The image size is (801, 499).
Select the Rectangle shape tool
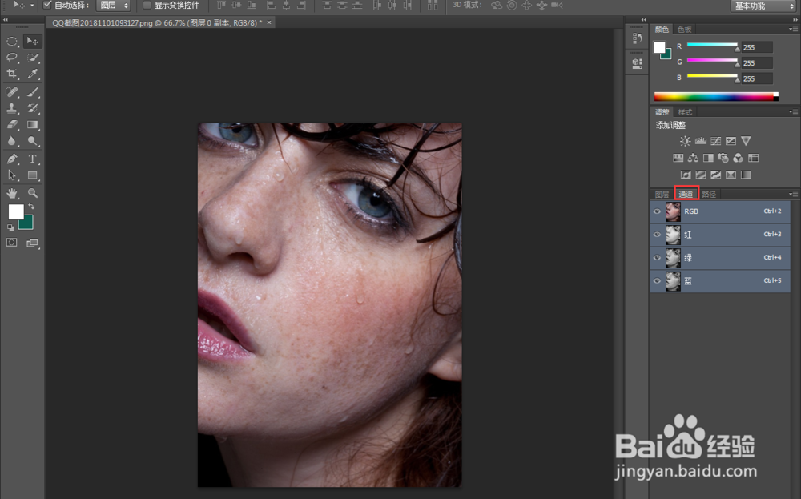tap(33, 175)
